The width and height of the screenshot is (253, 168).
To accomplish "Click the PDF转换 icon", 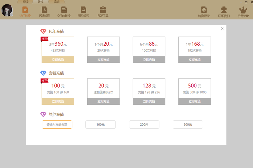I will tap(45, 11).
